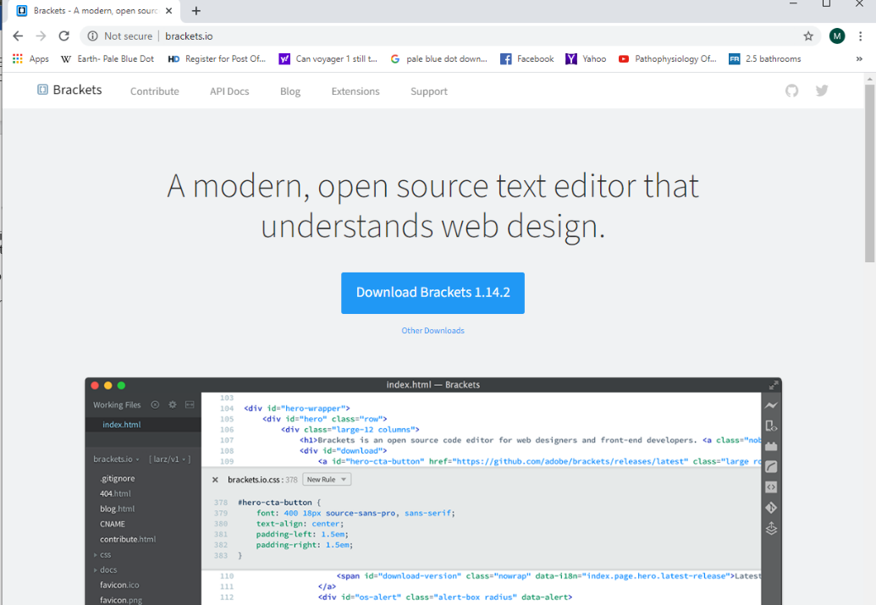This screenshot has height=605, width=876.
Task: Select blog.html in the file tree
Action: click(118, 509)
